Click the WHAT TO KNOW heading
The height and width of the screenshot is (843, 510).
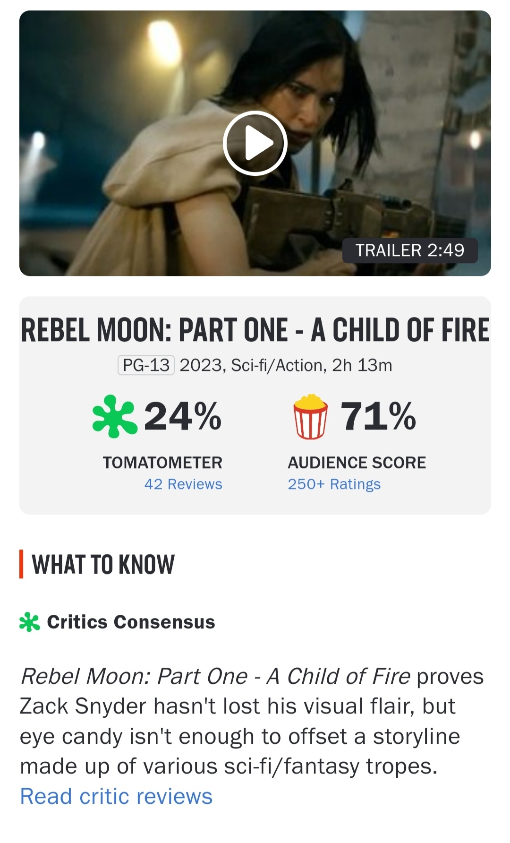(x=103, y=564)
